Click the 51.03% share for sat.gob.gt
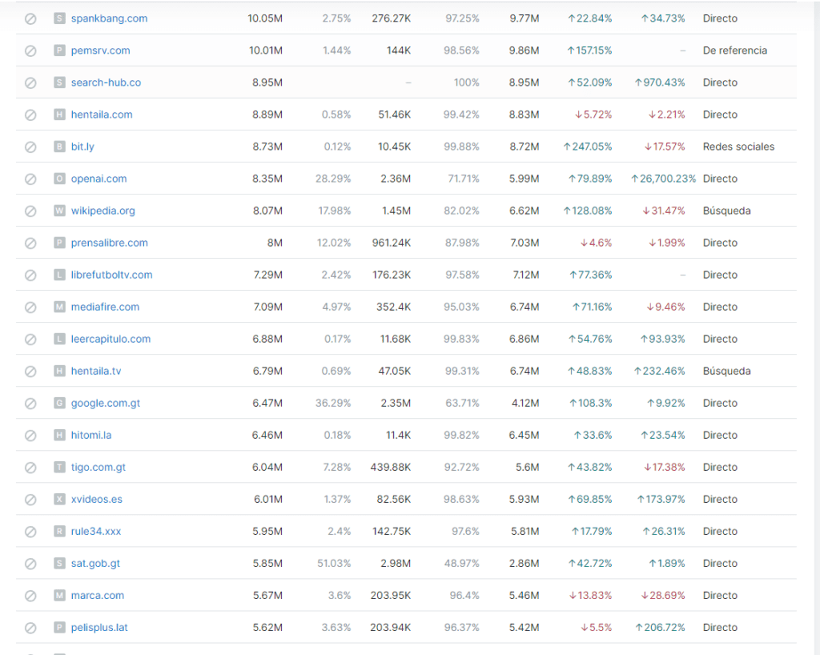Screen dimensions: 820x655 tap(334, 564)
